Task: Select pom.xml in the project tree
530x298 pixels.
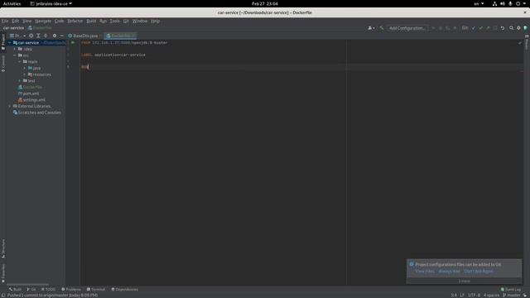Action: [28, 94]
